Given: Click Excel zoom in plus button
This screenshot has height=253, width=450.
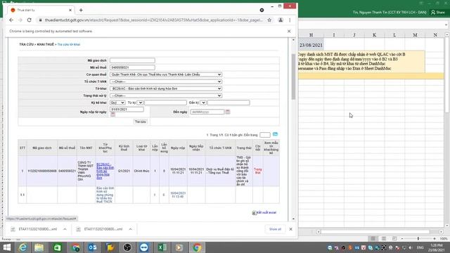Looking at the screenshot, I should [435, 239].
